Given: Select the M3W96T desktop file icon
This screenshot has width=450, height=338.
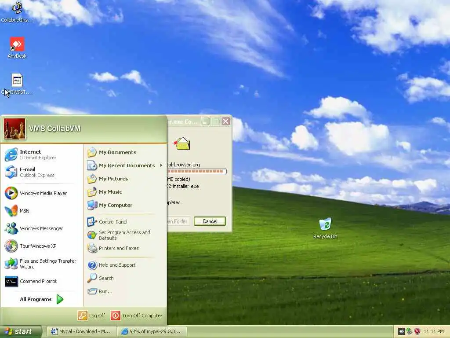Looking at the screenshot, I should tap(17, 84).
